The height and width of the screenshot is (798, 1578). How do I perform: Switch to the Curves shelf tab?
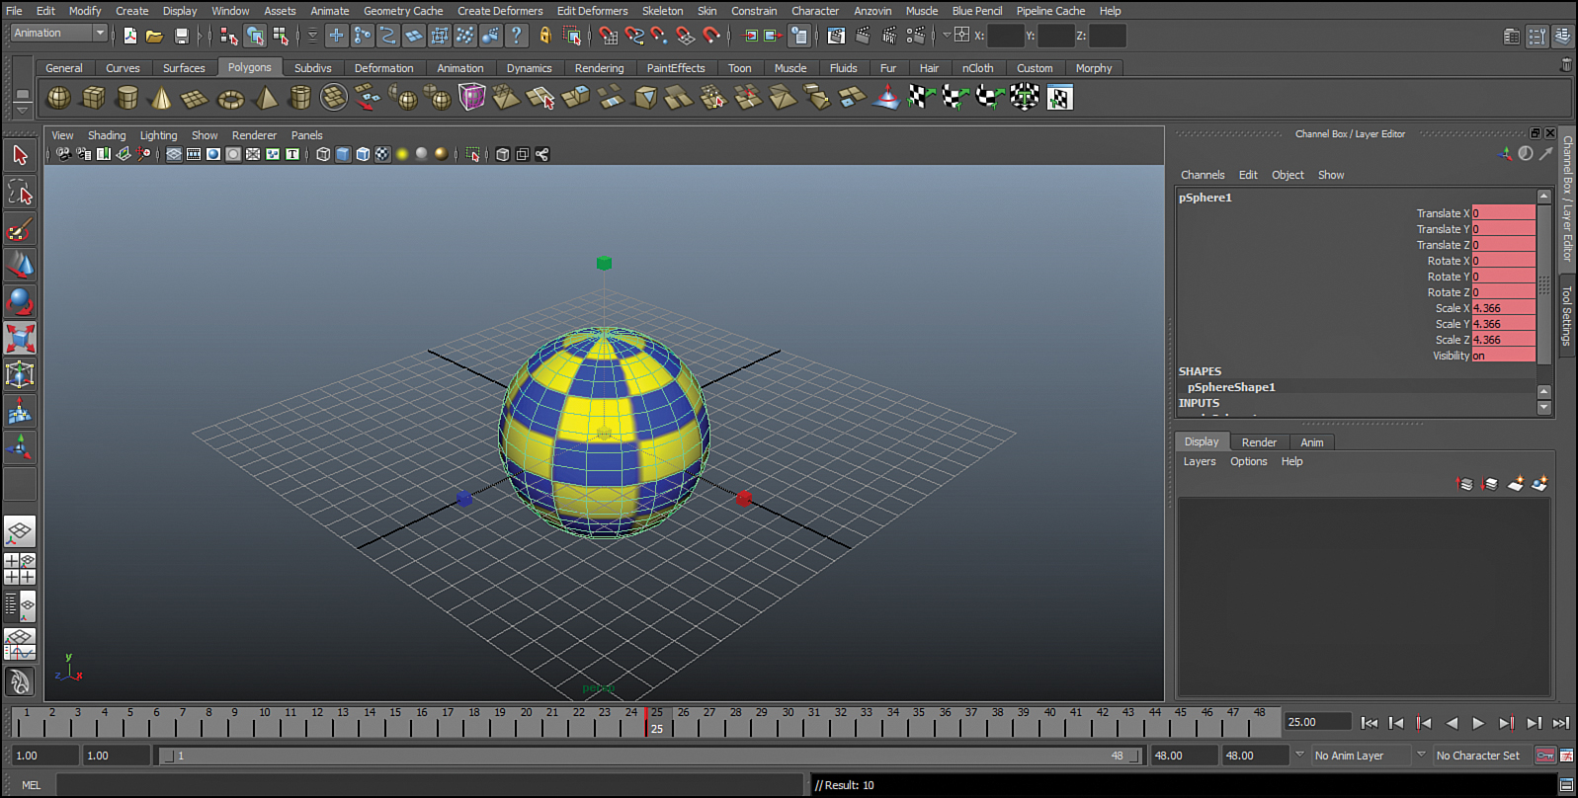(124, 68)
